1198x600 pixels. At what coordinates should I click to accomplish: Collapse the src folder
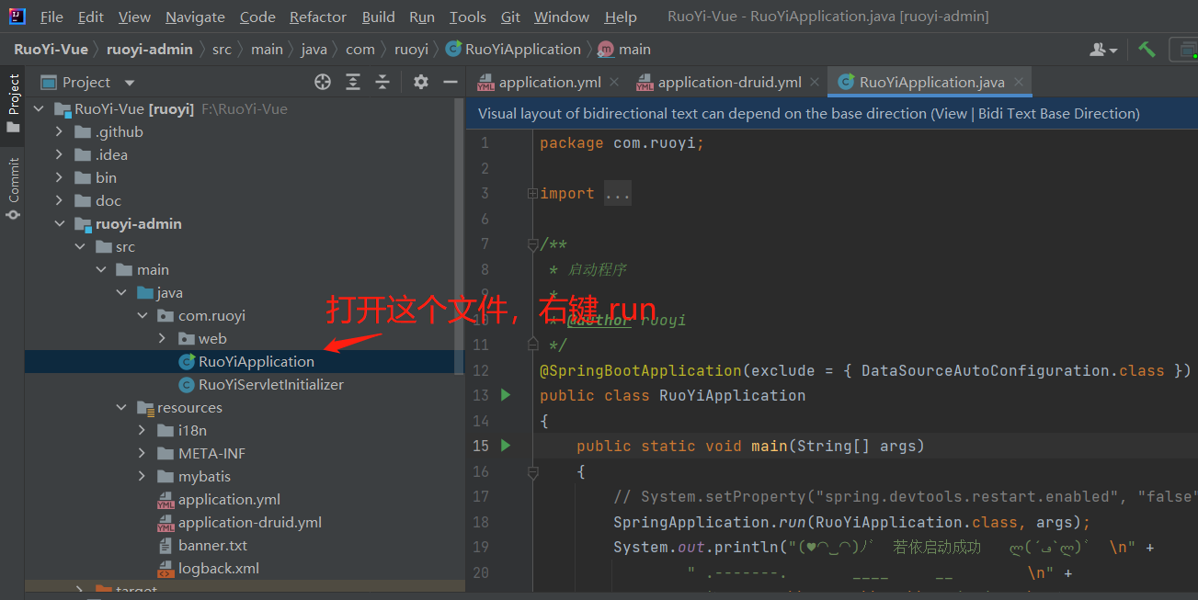point(80,246)
